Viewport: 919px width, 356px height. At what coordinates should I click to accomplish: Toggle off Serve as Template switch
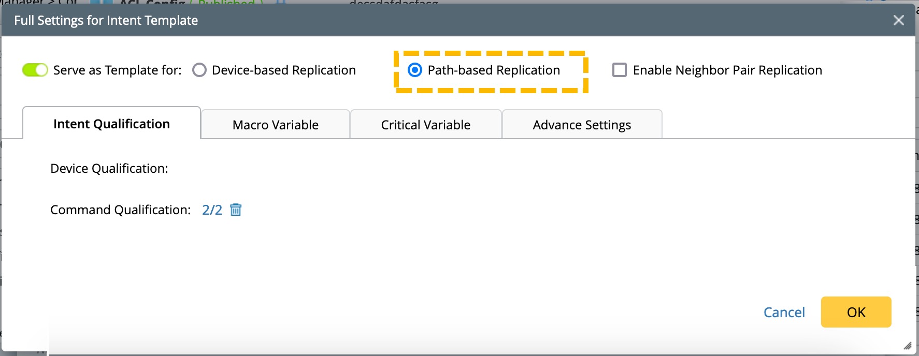[35, 70]
